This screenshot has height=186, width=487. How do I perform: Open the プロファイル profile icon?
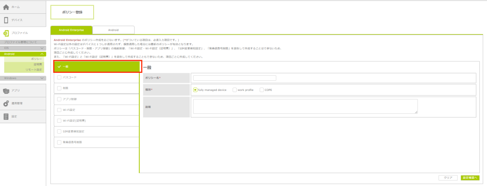[x=6, y=33]
